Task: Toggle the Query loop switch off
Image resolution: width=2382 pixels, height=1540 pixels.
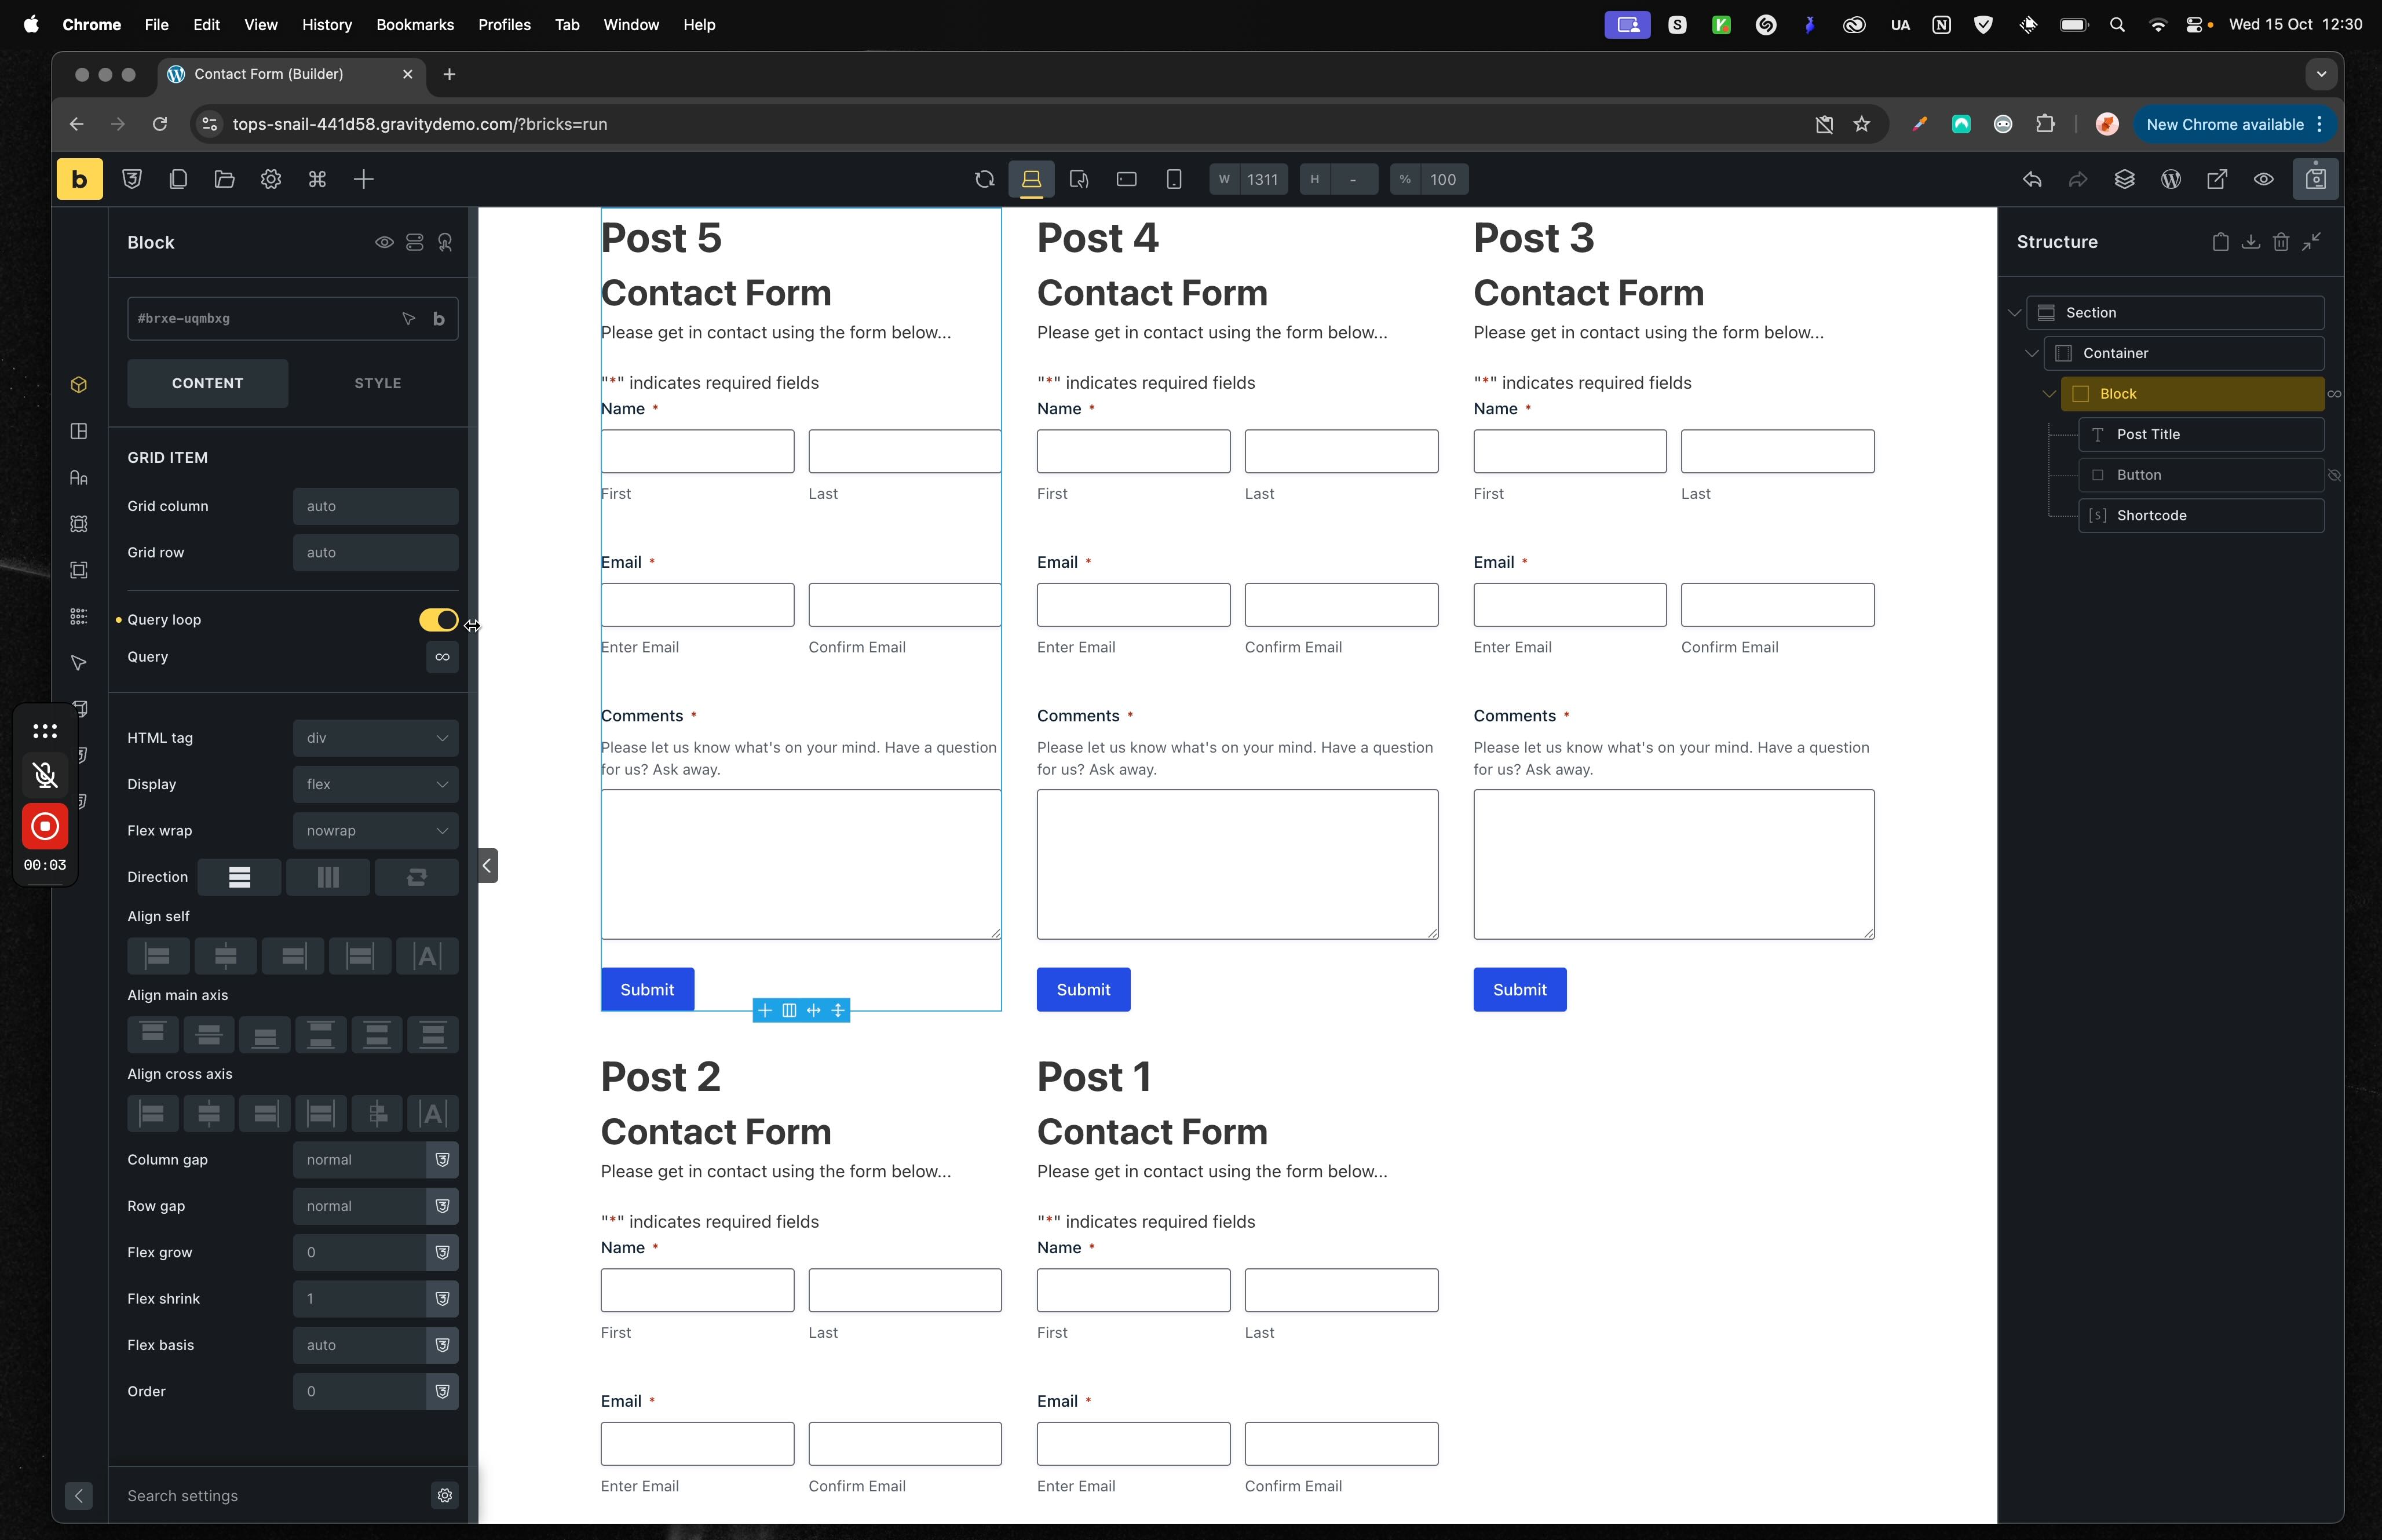Action: click(x=438, y=620)
